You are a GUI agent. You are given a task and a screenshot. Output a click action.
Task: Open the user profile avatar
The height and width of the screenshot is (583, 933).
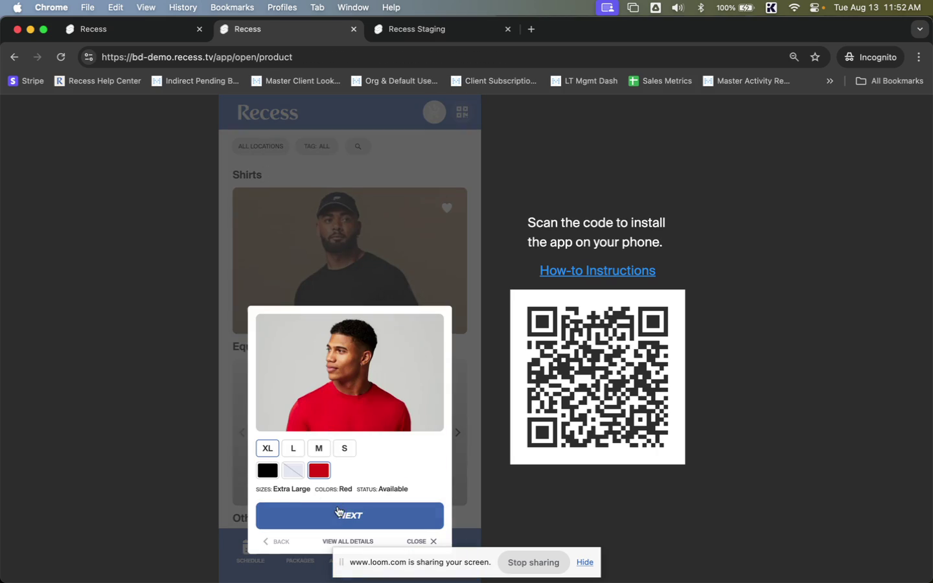coord(434,112)
